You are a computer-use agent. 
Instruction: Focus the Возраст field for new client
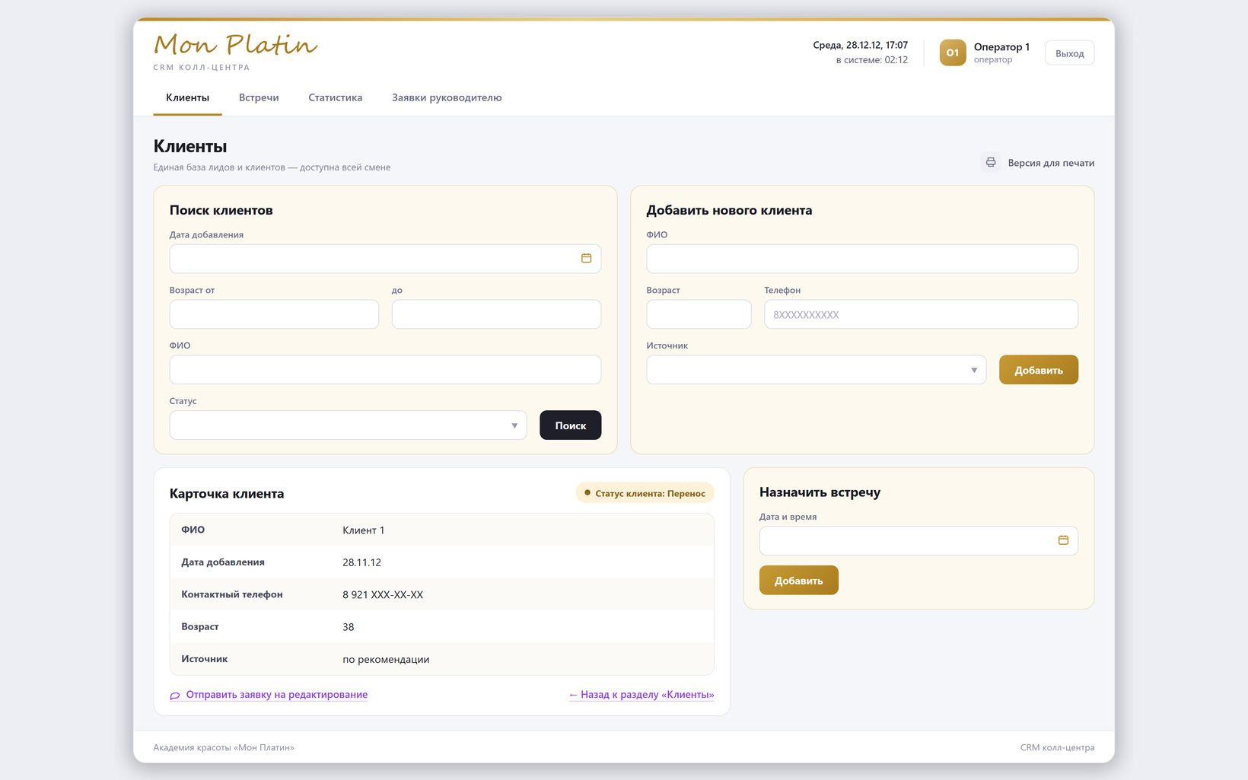[x=699, y=314]
